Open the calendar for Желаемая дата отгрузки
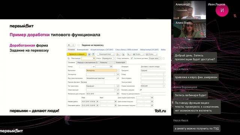This screenshot has width=240, height=135. 118,94
